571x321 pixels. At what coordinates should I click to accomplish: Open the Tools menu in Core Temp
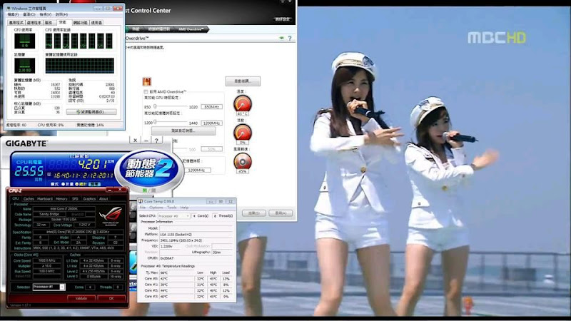(x=171, y=208)
